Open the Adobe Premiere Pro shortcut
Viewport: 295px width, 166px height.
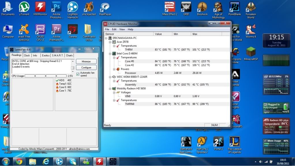tap(57, 33)
